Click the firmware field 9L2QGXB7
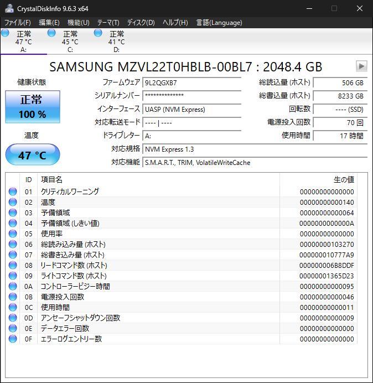 (x=191, y=82)
